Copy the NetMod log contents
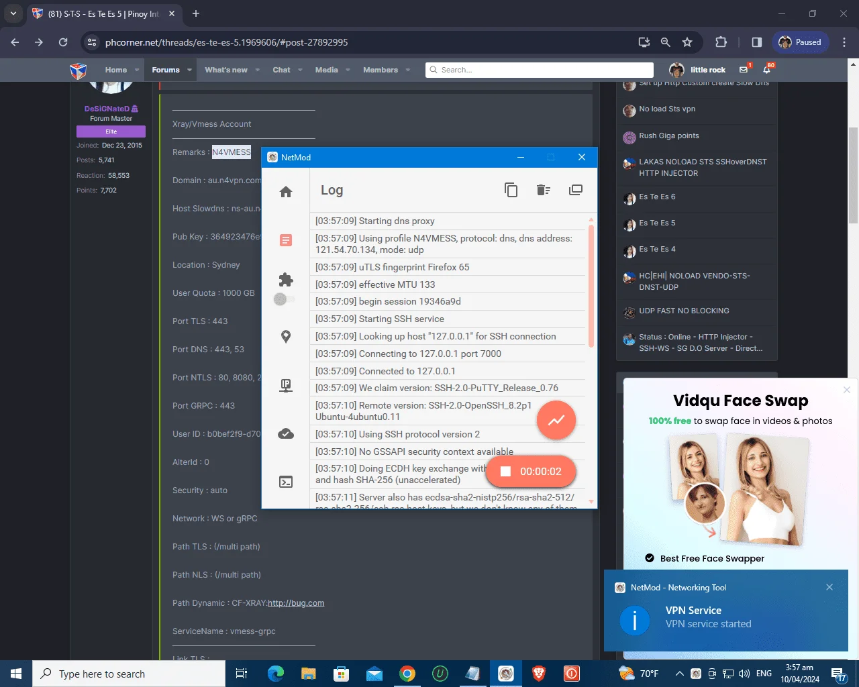Image resolution: width=859 pixels, height=687 pixels. (x=511, y=190)
